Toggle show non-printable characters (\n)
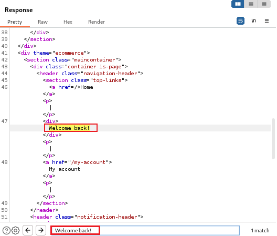 (x=254, y=21)
